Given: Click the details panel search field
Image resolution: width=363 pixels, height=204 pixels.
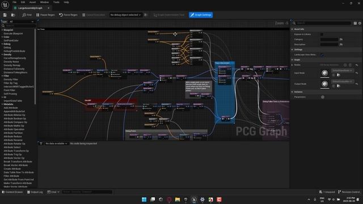Looking at the screenshot, I should [322, 23].
